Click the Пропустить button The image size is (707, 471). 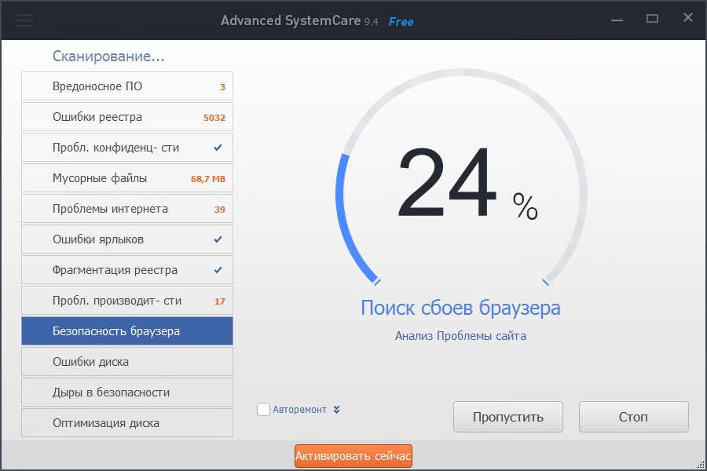click(508, 417)
